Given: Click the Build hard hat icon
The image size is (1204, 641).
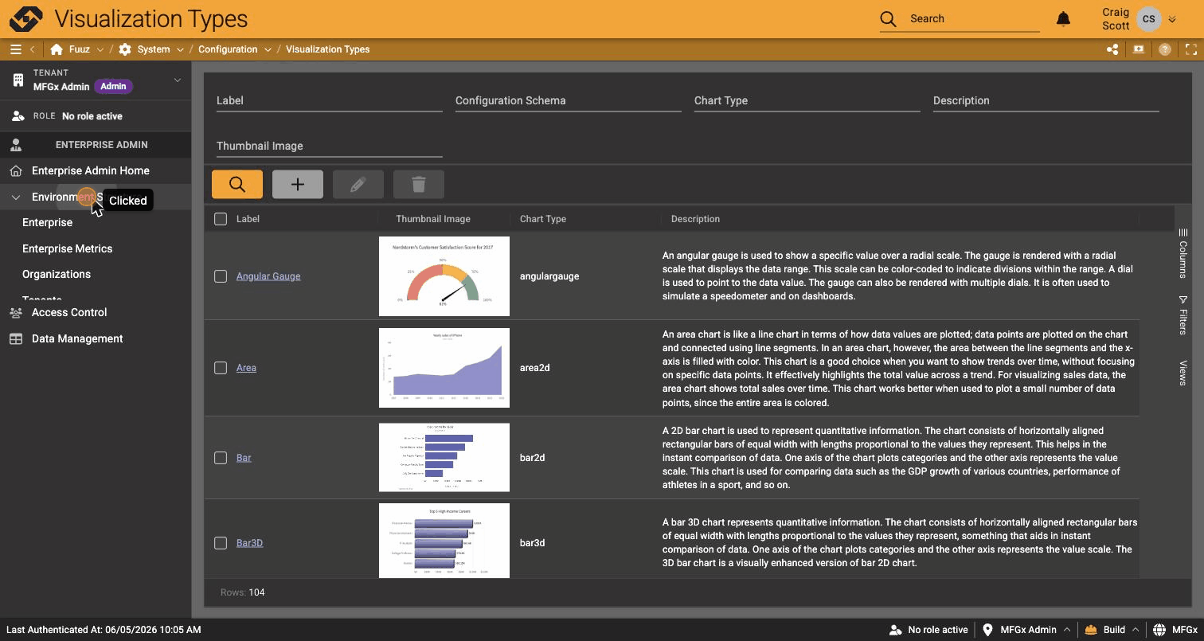Looking at the screenshot, I should click(x=1091, y=630).
